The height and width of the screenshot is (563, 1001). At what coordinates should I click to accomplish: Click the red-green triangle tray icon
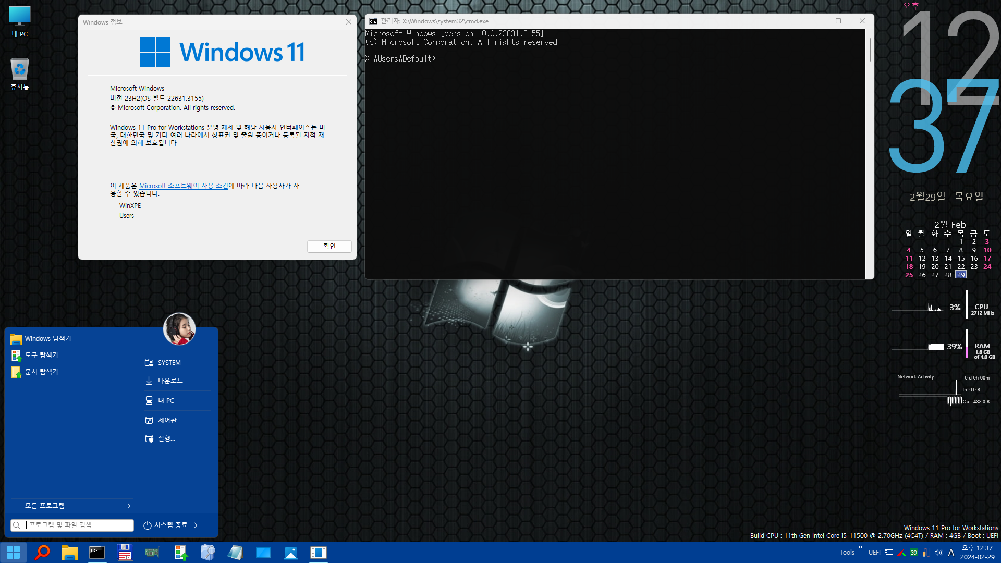pyautogui.click(x=901, y=553)
